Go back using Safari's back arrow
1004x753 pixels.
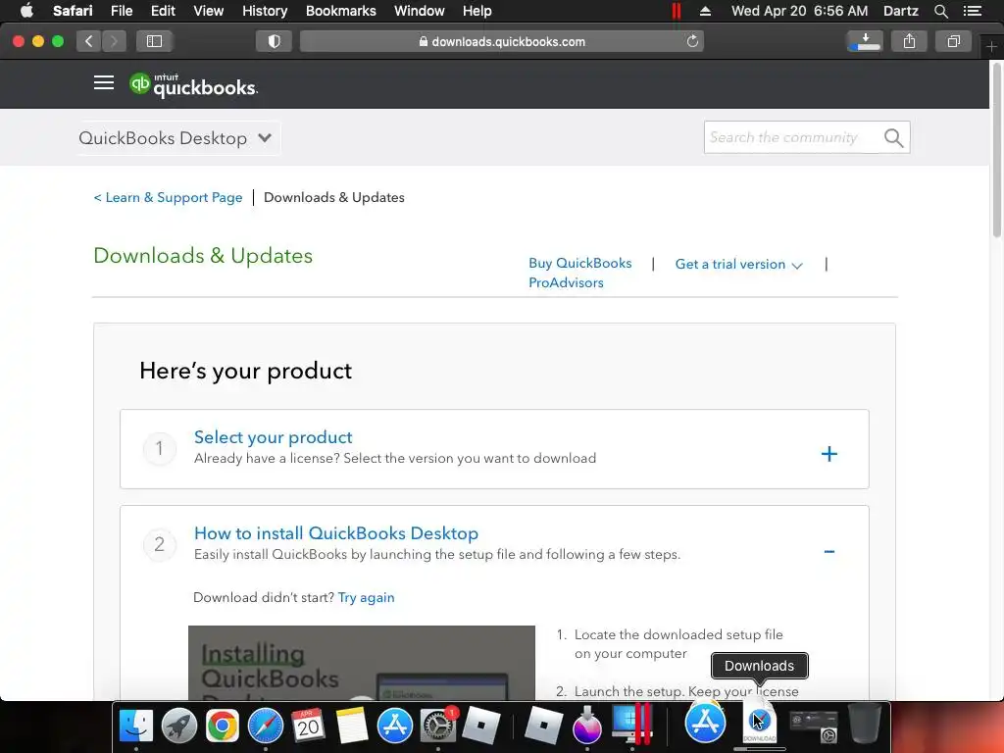tap(89, 41)
